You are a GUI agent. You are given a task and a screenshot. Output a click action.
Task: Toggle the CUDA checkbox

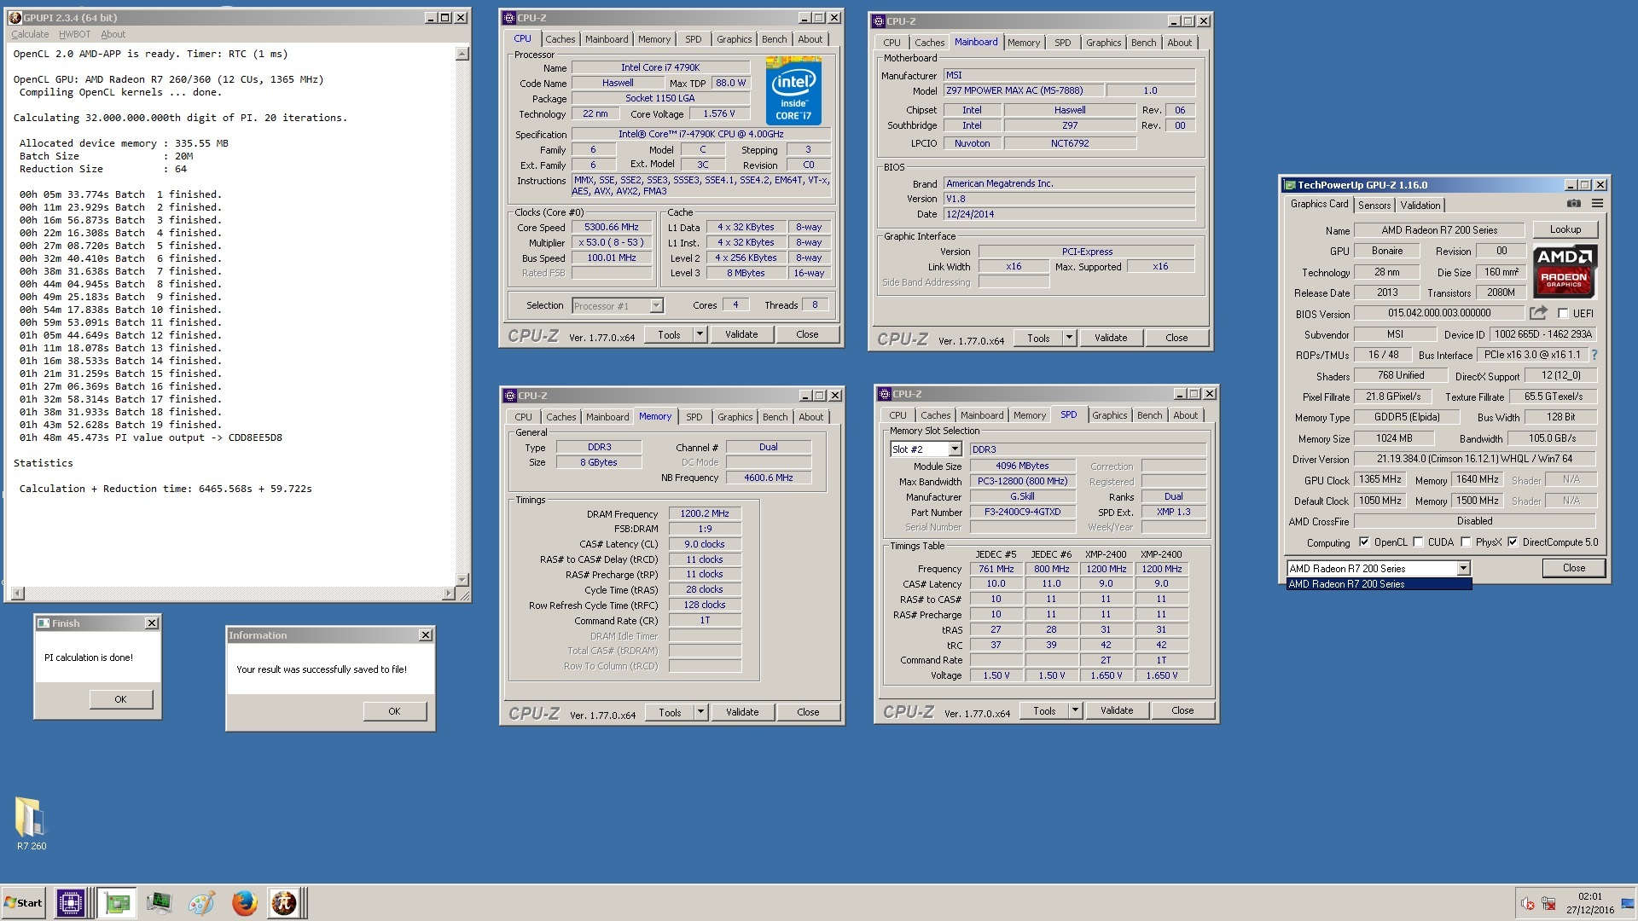tap(1418, 542)
